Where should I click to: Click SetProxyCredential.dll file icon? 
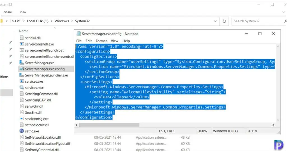[x=22, y=150]
